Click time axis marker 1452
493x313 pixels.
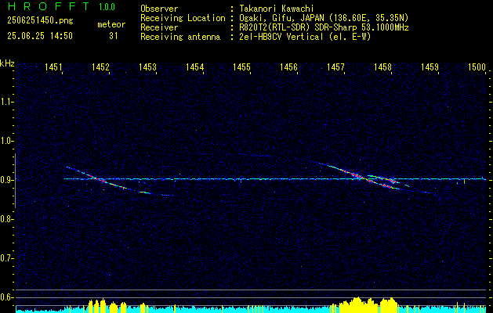tap(100, 67)
